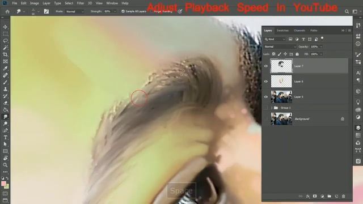Viewport: 363px width, 204px height.
Task: Open the brush settings panel icon
Action: (x=47, y=11)
